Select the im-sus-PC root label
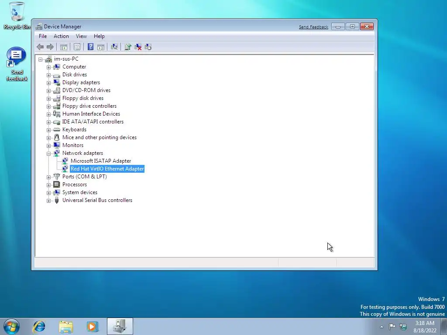The height and width of the screenshot is (335, 447). click(x=66, y=59)
